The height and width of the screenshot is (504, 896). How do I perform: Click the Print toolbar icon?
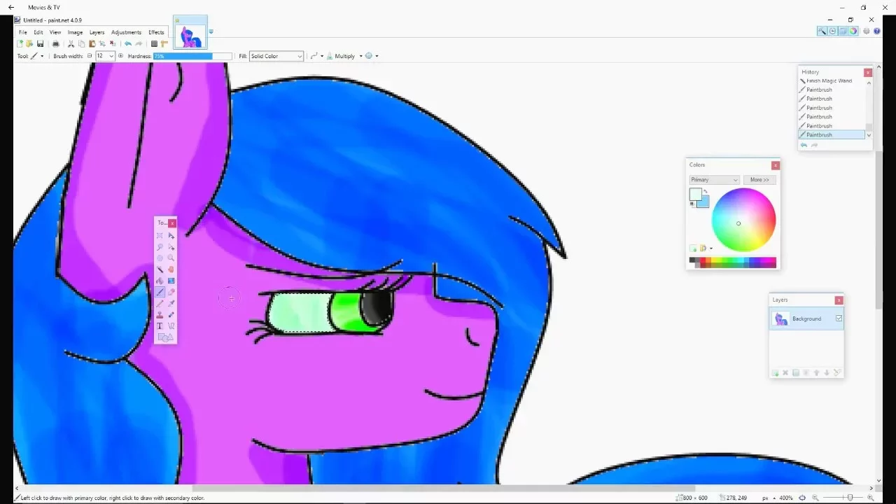coord(56,43)
